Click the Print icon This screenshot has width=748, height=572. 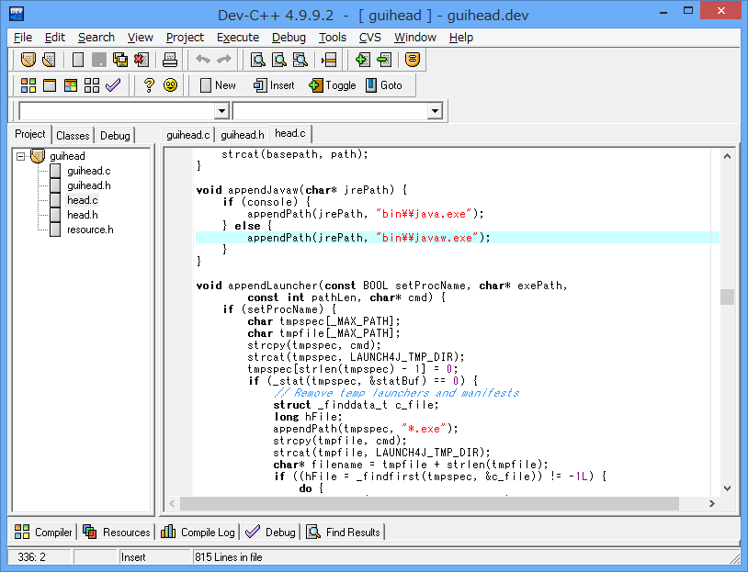click(x=170, y=60)
